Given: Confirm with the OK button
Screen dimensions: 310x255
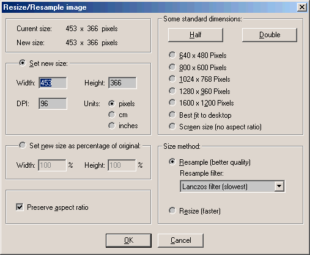Looking at the screenshot, I should (x=128, y=240).
